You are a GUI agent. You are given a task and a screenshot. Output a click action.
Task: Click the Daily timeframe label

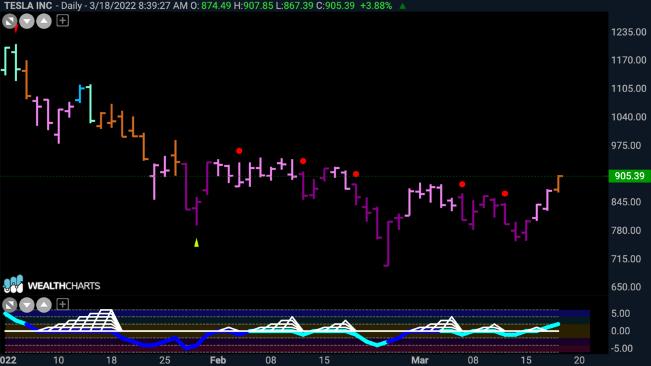click(x=71, y=6)
